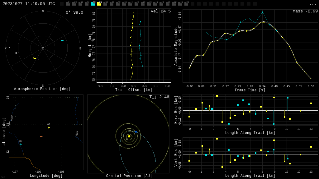319x179 pixels.
Task: Click the 'Z' zenith label in the polar plot
Action: (43, 48)
